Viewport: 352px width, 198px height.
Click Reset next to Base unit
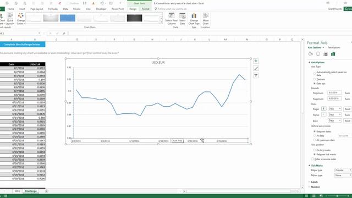pyautogui.click(x=347, y=121)
